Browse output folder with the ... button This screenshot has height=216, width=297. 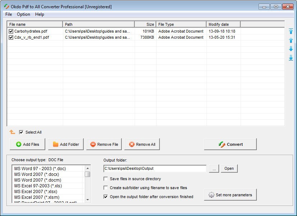[214, 168]
